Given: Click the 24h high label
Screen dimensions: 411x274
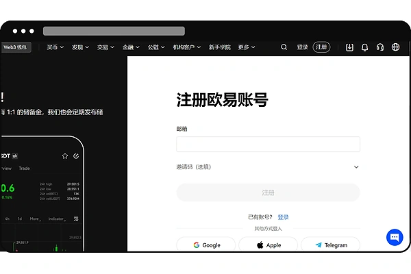Looking at the screenshot, I should click(46, 184).
